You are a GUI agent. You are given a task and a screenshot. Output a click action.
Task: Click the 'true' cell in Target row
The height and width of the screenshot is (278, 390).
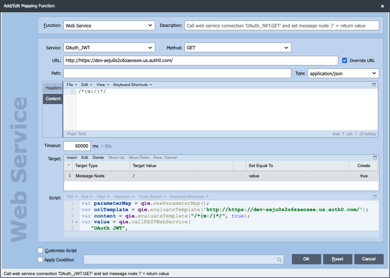click(364, 176)
